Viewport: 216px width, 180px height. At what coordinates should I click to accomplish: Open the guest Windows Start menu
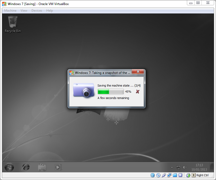(9, 167)
